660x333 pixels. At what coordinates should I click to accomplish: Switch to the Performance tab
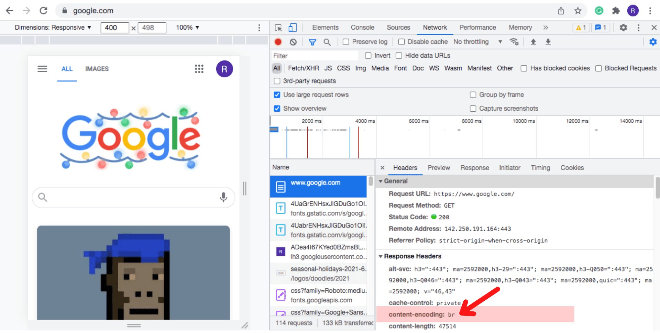477,27
